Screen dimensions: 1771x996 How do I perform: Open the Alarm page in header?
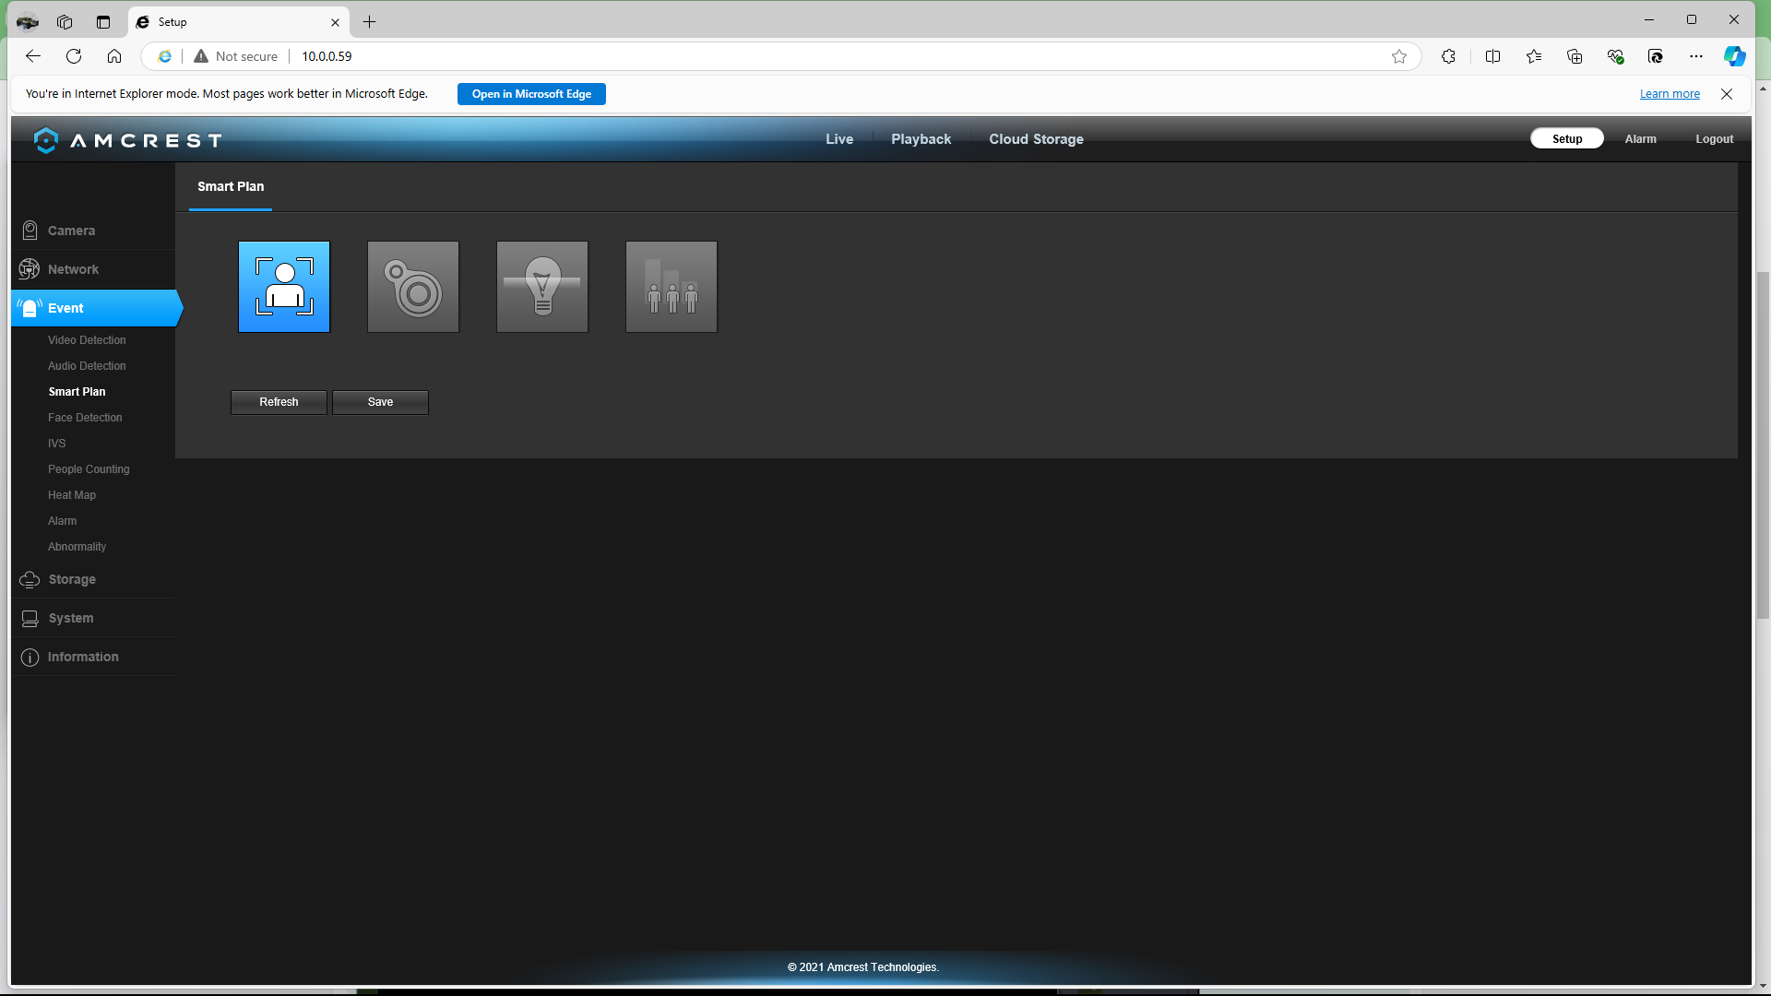(x=1640, y=139)
